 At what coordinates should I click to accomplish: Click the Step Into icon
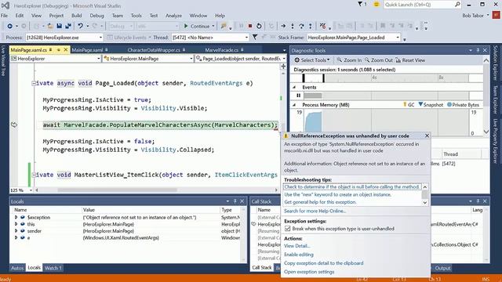point(293,26)
